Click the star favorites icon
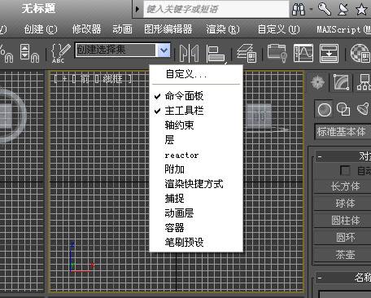This screenshot has height=298, width=371. [361, 10]
